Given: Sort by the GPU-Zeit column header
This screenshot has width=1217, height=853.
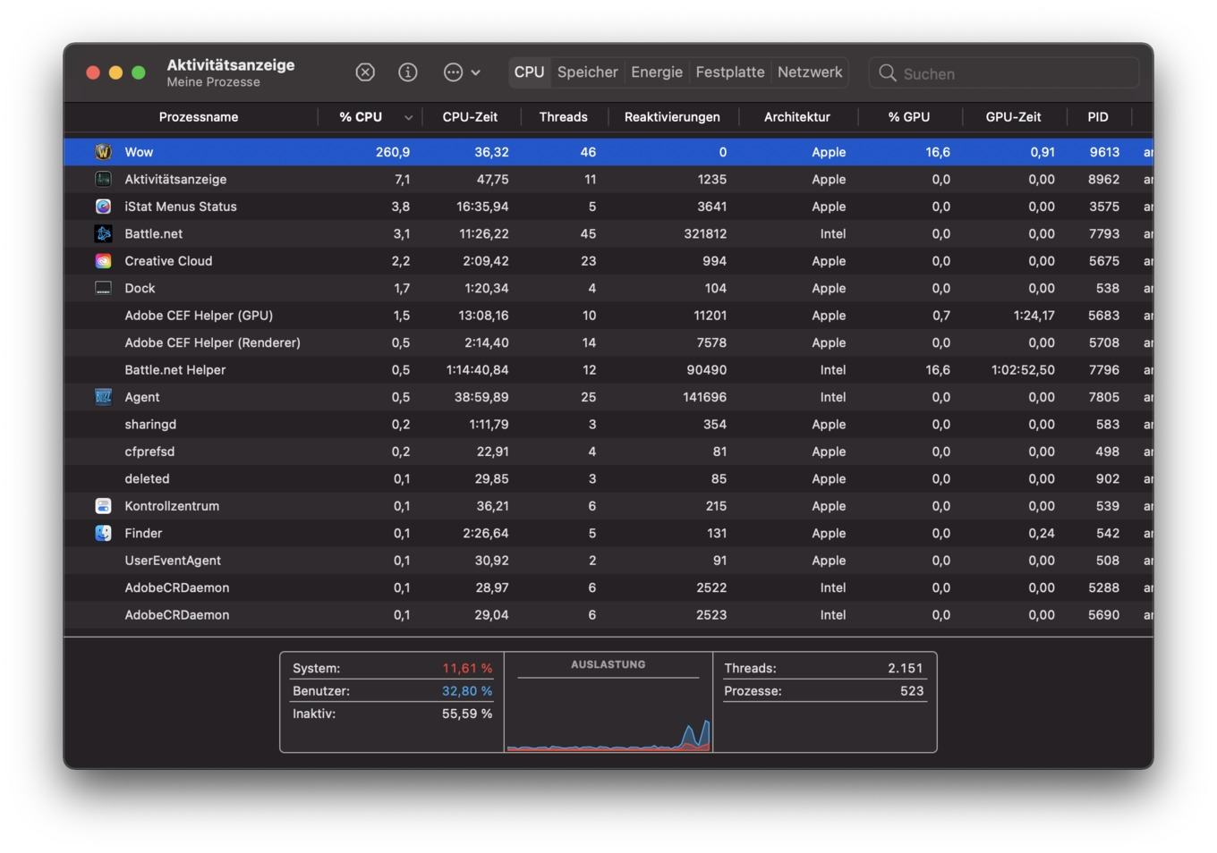Looking at the screenshot, I should pyautogui.click(x=1014, y=117).
